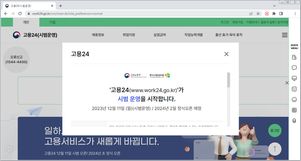The width and height of the screenshot is (301, 161).
Task: Click the smiley face icon in quick menu
Action: tap(294, 99)
